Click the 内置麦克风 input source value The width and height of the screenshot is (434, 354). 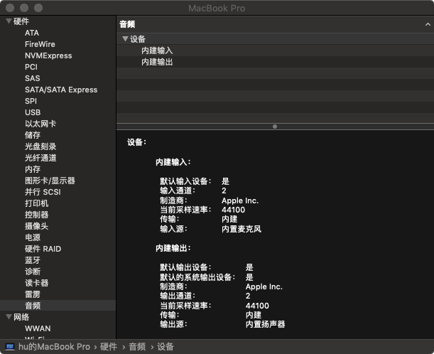[242, 229]
